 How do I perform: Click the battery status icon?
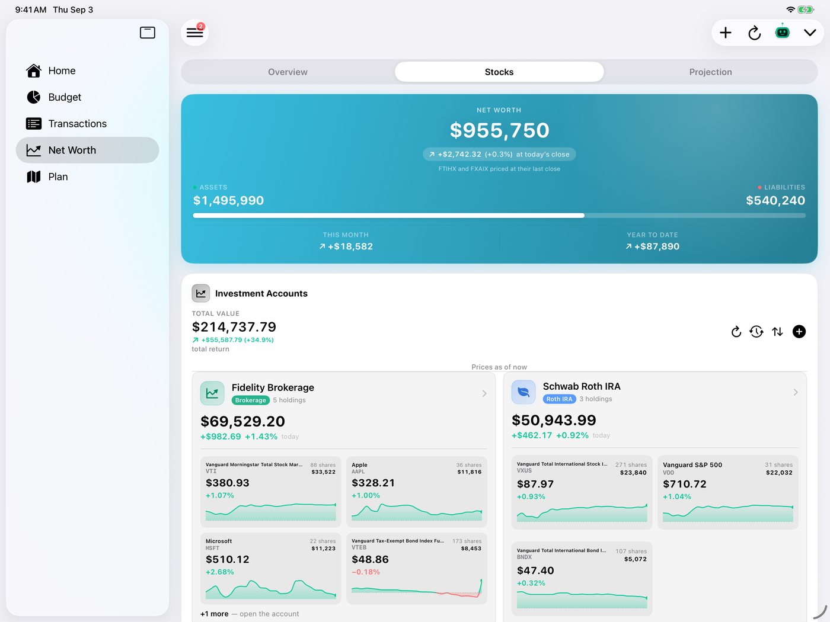(x=806, y=9)
